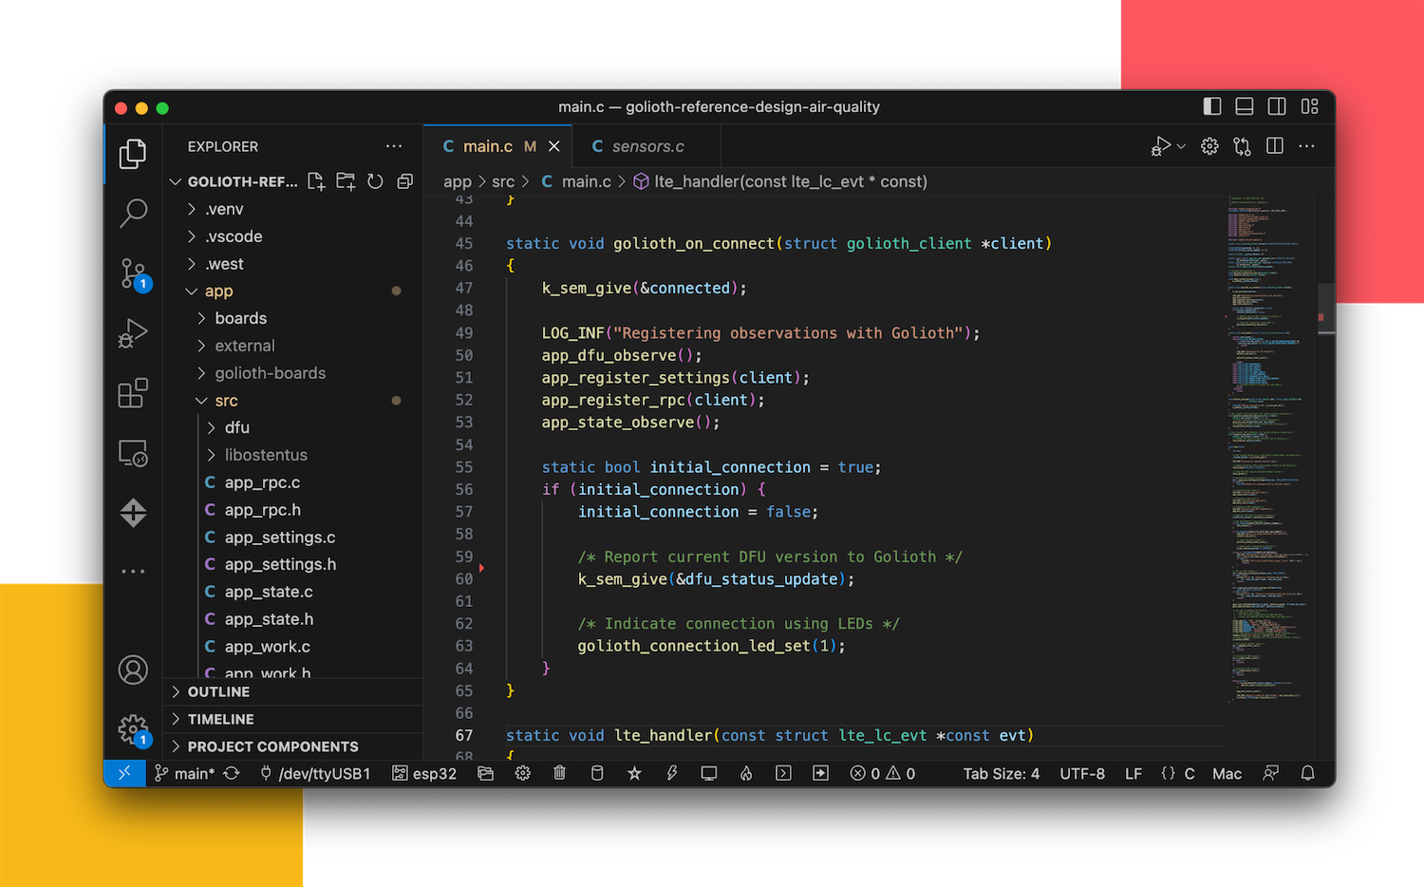The width and height of the screenshot is (1424, 887).
Task: Click the New File icon in Explorer
Action: click(316, 181)
